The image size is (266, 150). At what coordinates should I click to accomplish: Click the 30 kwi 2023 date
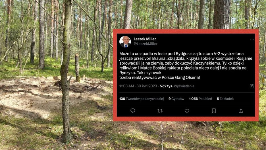[147, 86]
